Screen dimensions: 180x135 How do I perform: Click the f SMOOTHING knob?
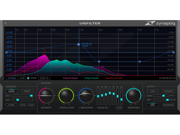click(x=86, y=96)
